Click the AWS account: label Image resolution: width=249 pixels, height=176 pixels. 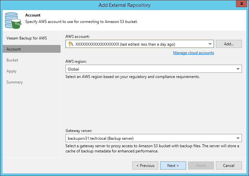click(x=77, y=37)
